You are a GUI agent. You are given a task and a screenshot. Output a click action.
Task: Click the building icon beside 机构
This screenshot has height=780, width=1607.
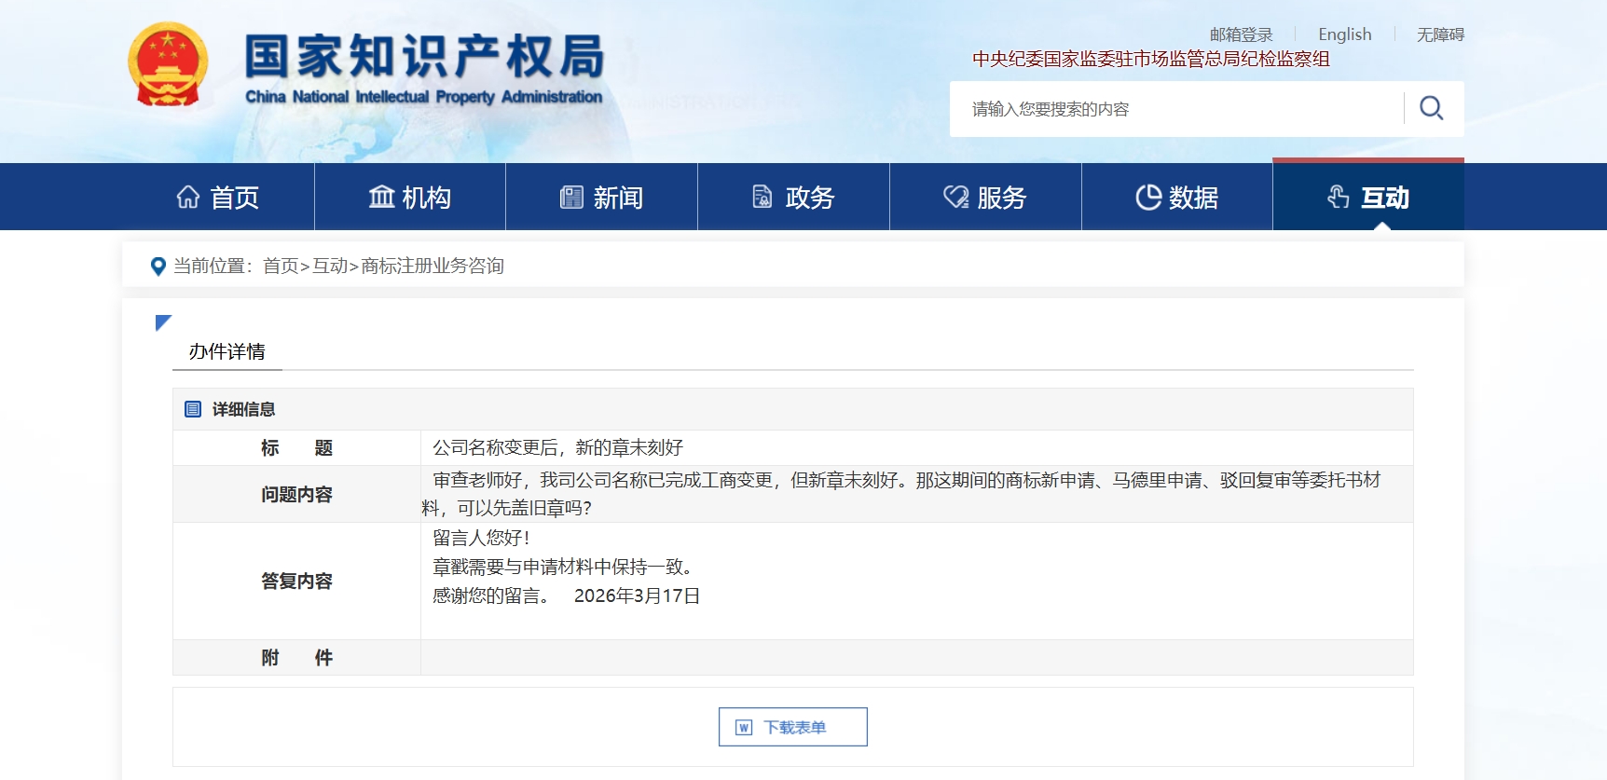381,197
